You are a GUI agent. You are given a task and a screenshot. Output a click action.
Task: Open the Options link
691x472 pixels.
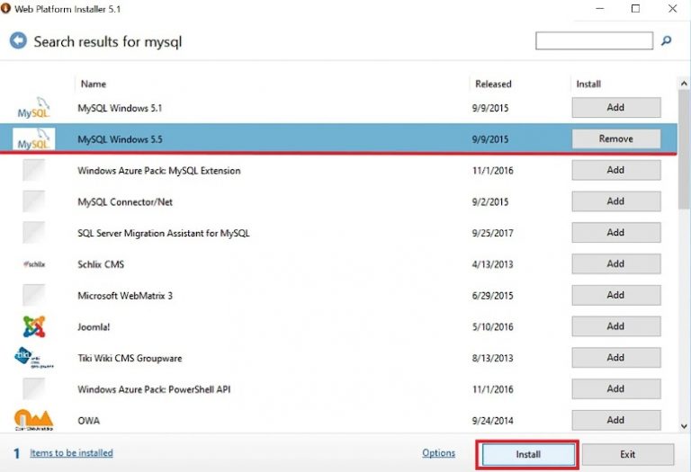tap(438, 453)
